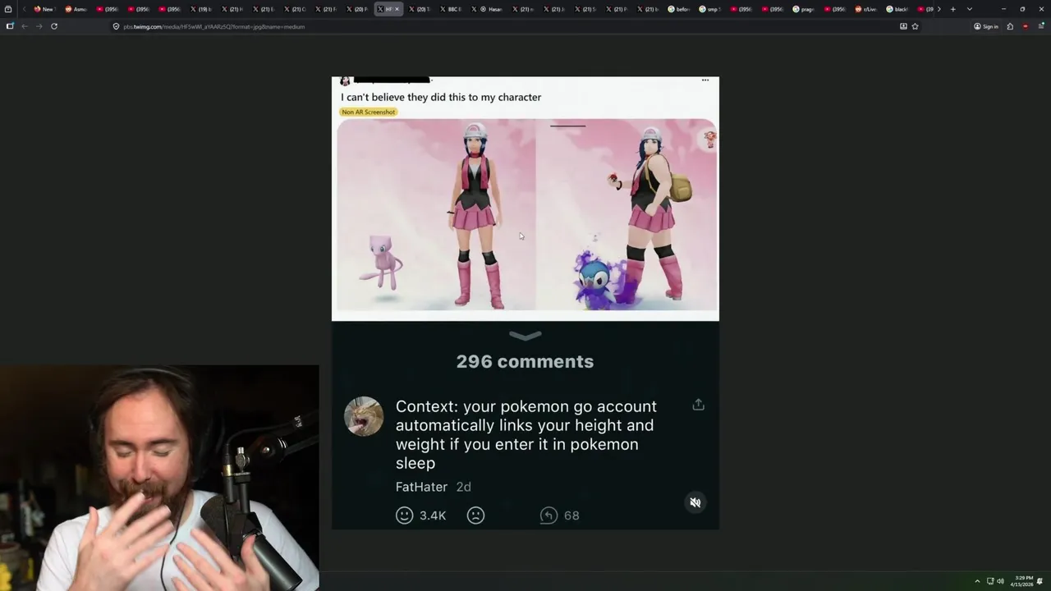The height and width of the screenshot is (591, 1051).
Task: Click the post author avatar
Action: point(345,80)
